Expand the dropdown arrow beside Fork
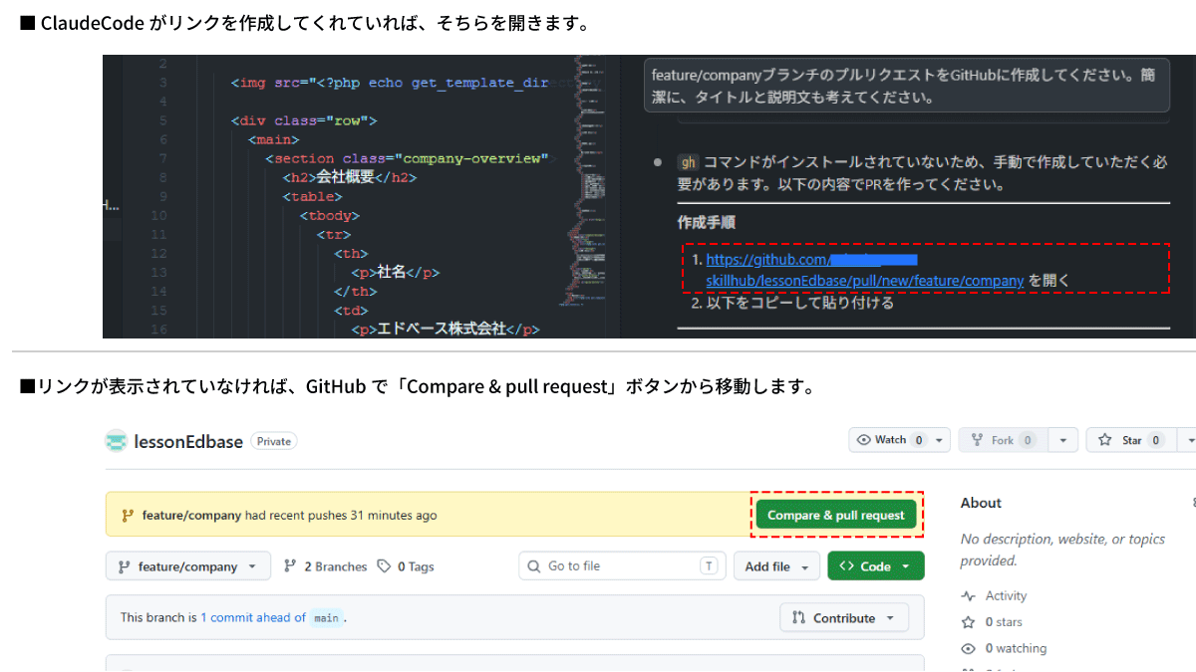 [x=1063, y=440]
